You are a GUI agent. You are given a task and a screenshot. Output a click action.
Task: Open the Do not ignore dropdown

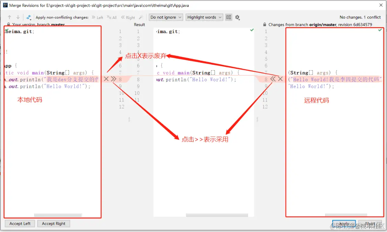tap(166, 17)
